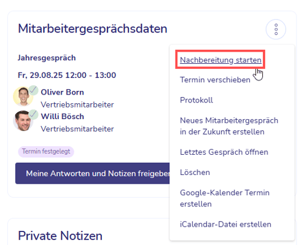307x245 pixels.
Task: Click Vertriebsmitarbeiter under Oliver Born
Action: click(x=77, y=104)
